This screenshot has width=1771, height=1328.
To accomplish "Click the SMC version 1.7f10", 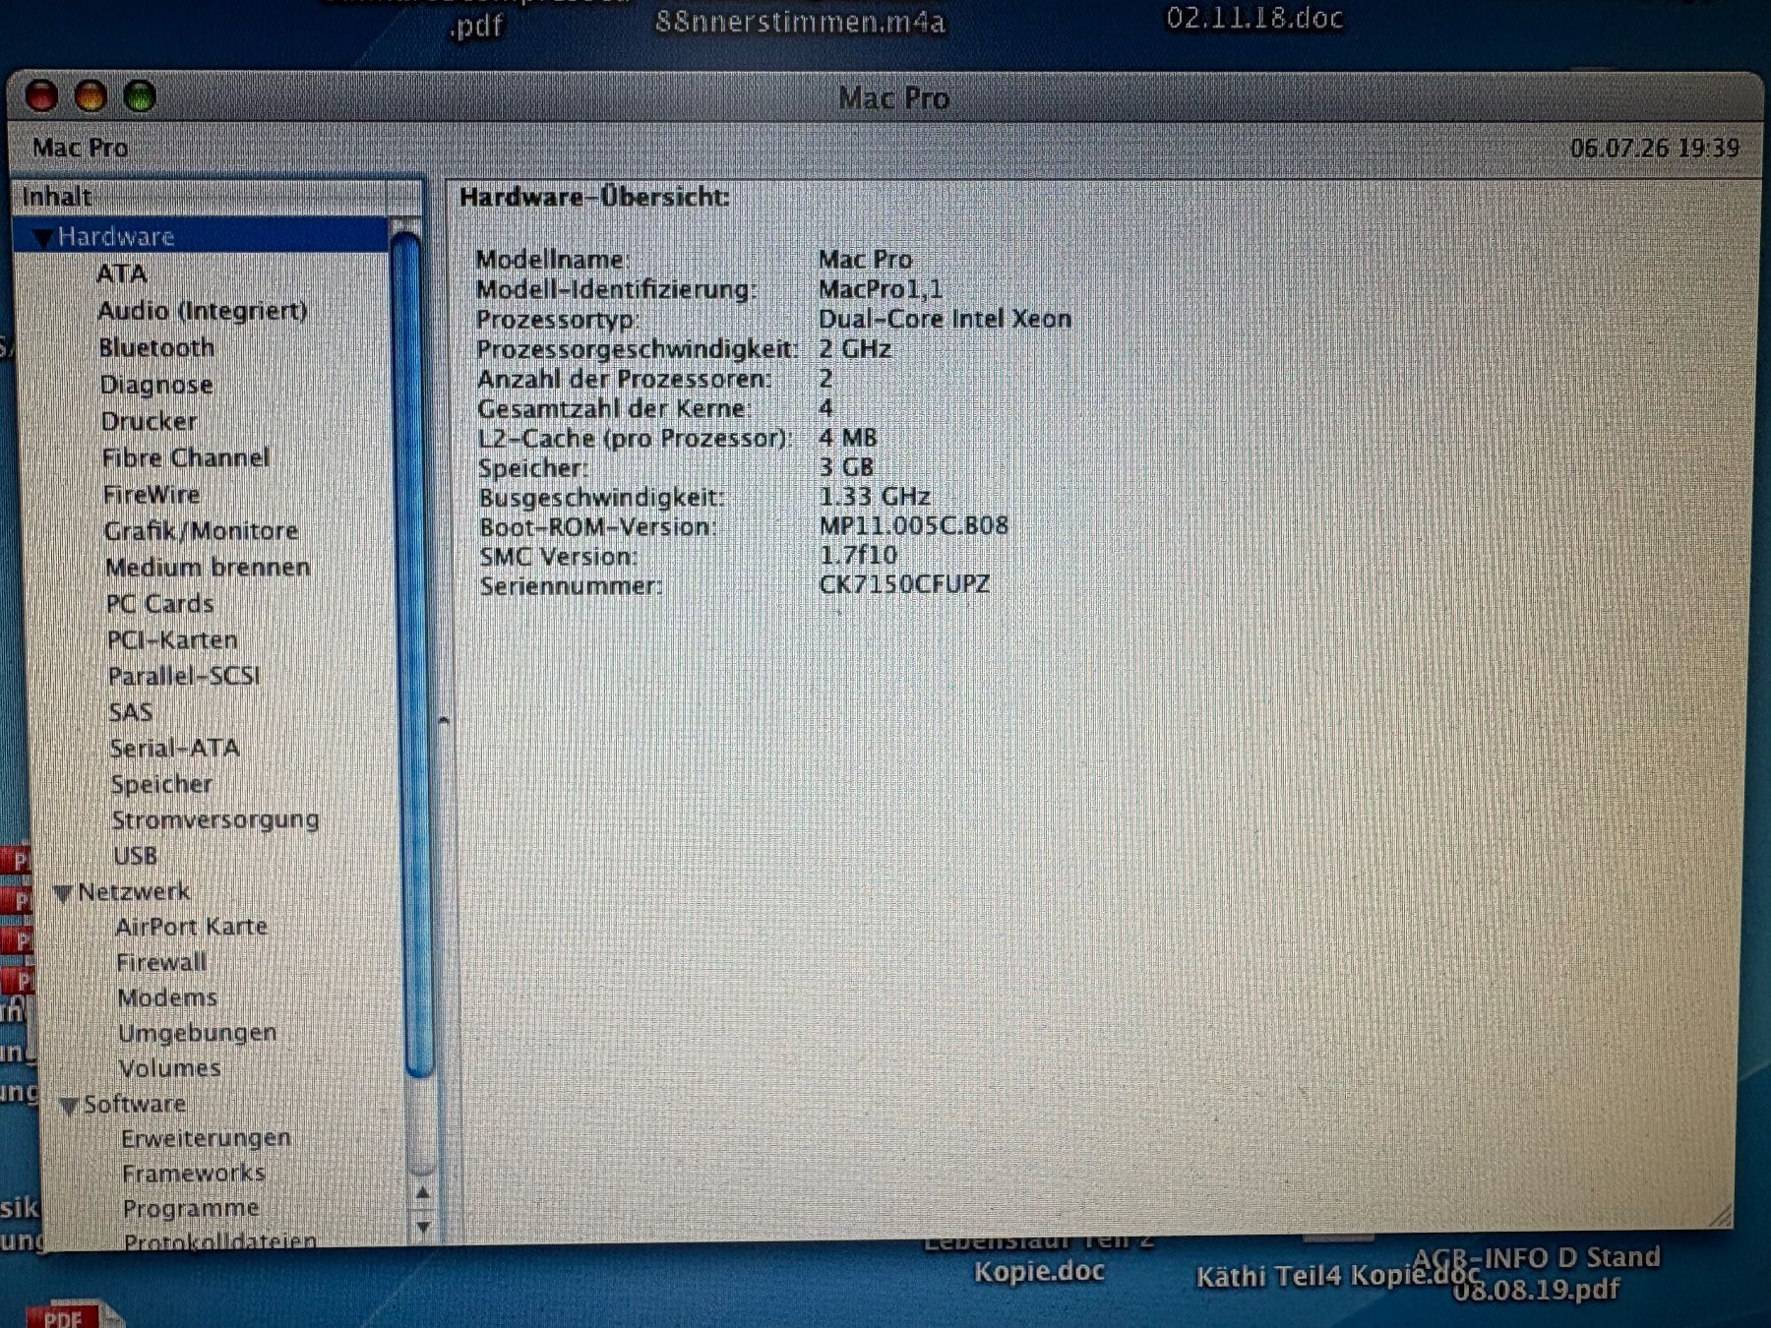I will [x=858, y=555].
